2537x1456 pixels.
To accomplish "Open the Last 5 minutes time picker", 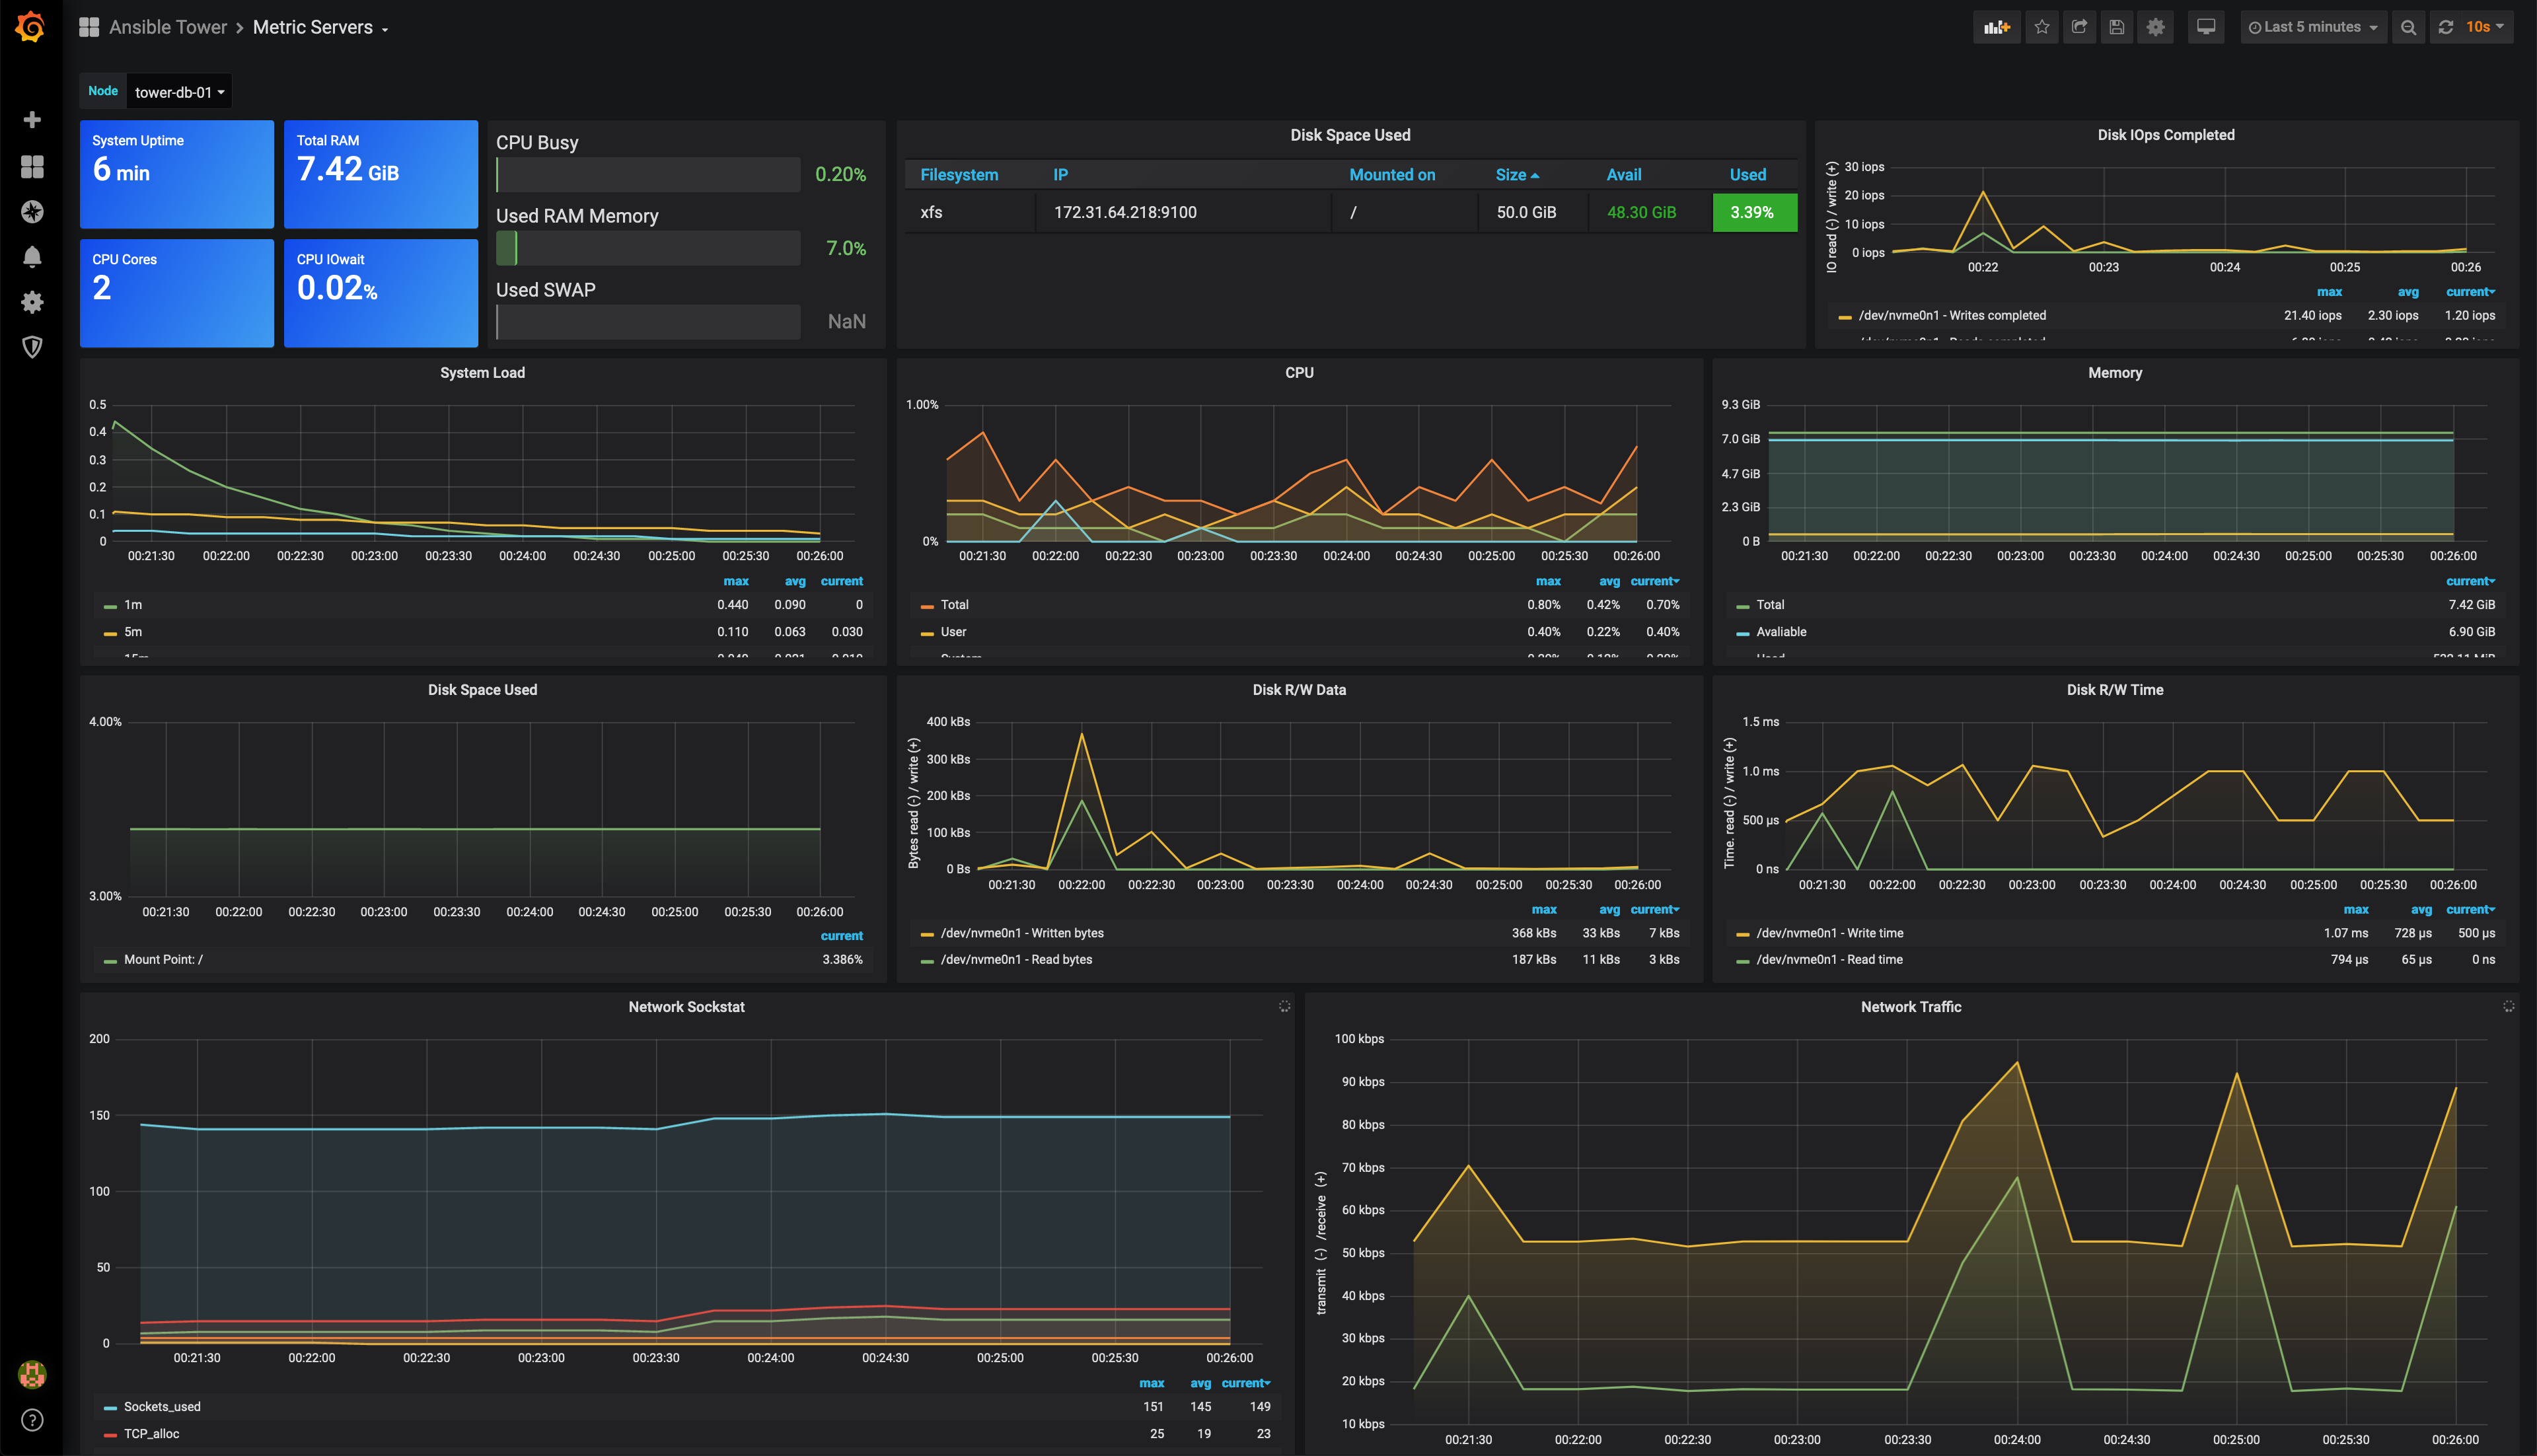I will click(x=2312, y=27).
